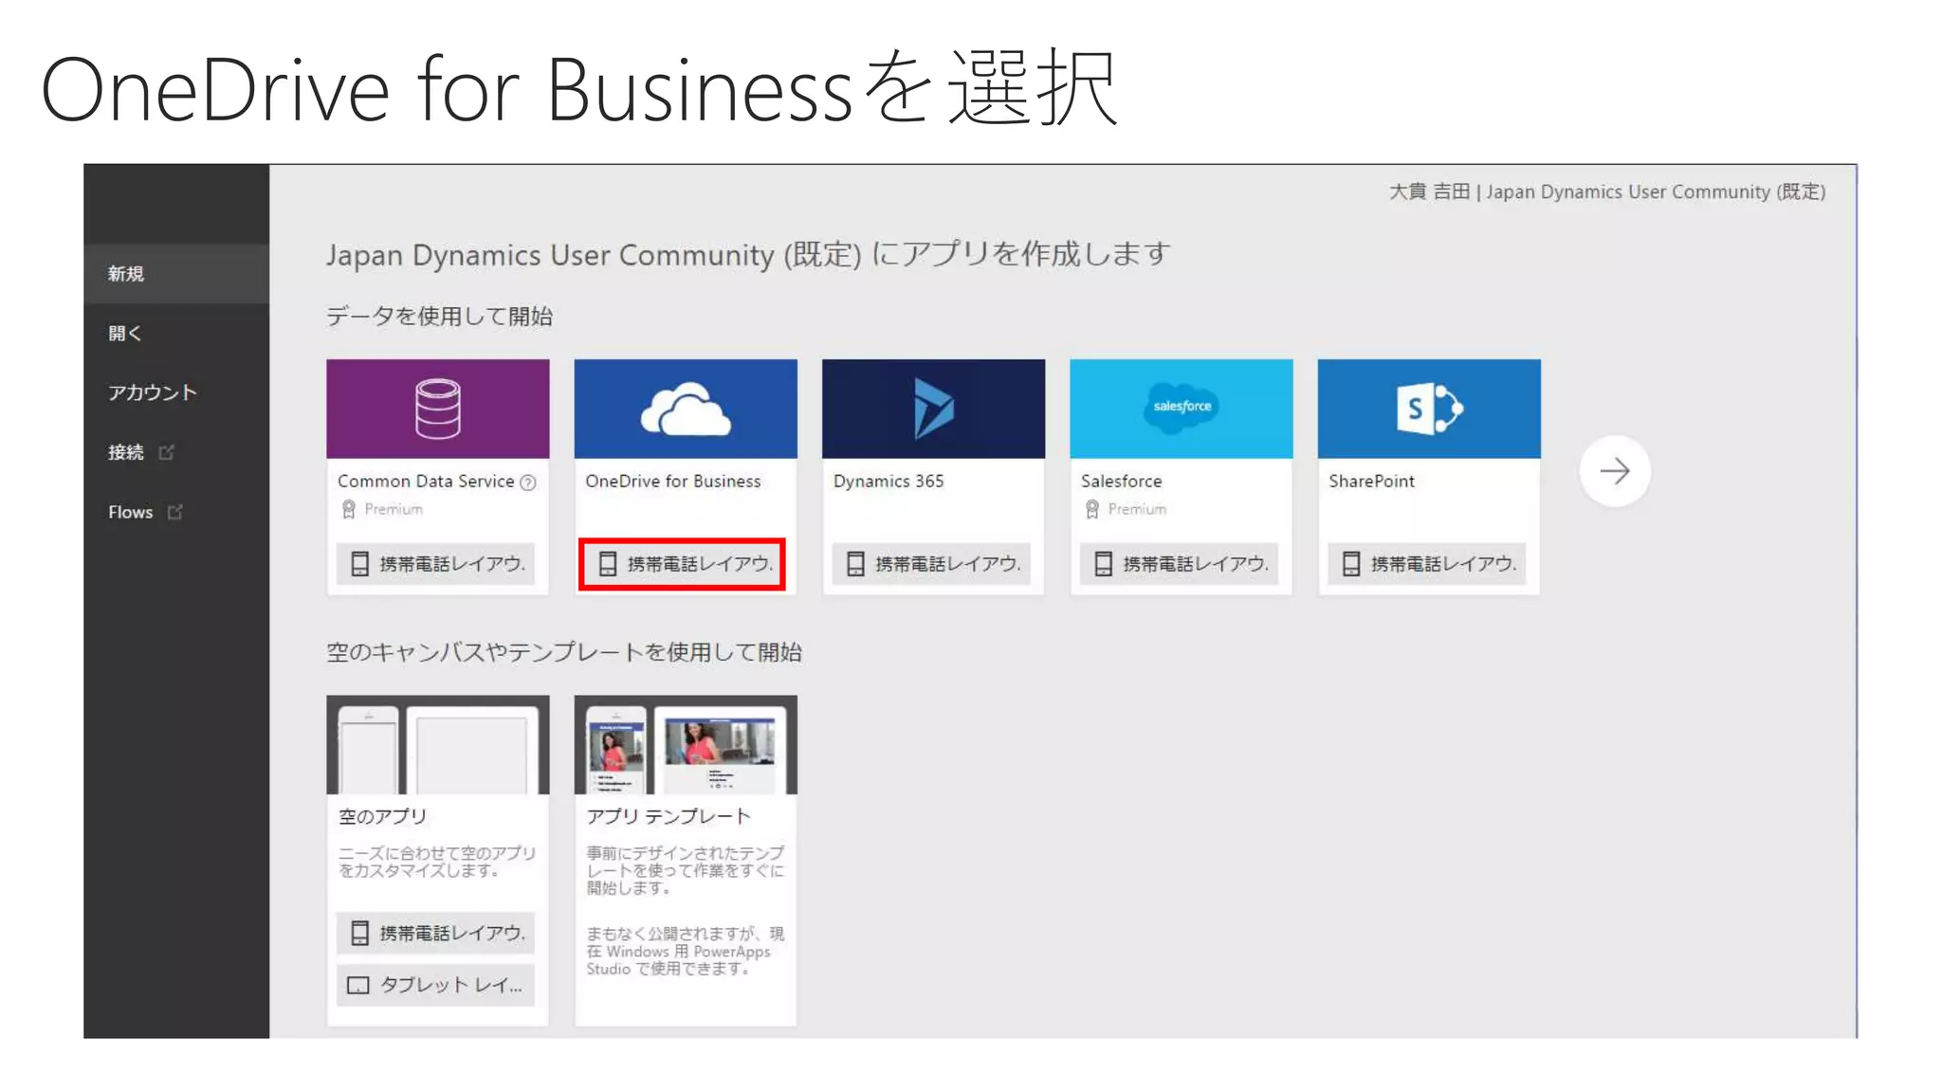Click tablet icon in タブレット レイアウト button
1942x1092 pixels.
[x=358, y=986]
